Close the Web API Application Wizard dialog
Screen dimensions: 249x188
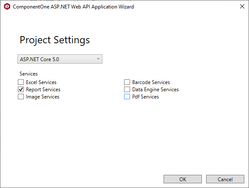pyautogui.click(x=242, y=6)
